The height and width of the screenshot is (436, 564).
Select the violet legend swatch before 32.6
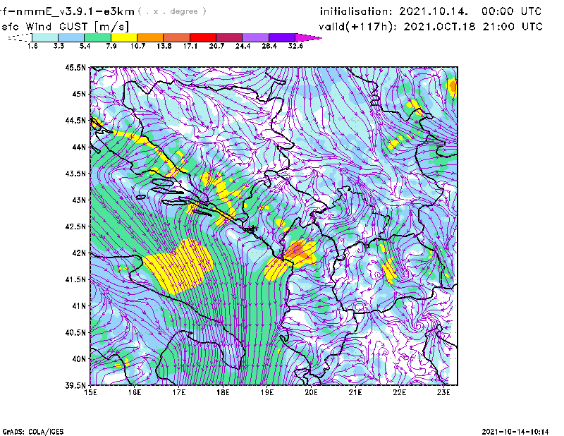click(282, 37)
